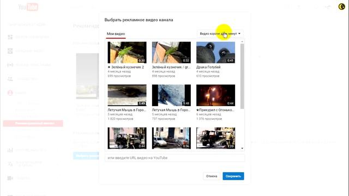
Task: Click the YouTube logo
Action: 28,7
